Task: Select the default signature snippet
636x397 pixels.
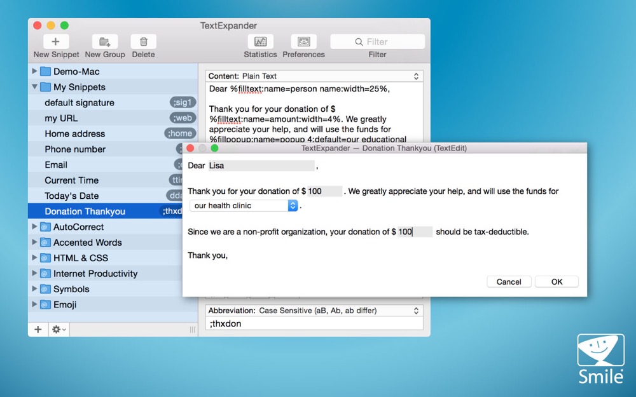Action: (x=79, y=103)
